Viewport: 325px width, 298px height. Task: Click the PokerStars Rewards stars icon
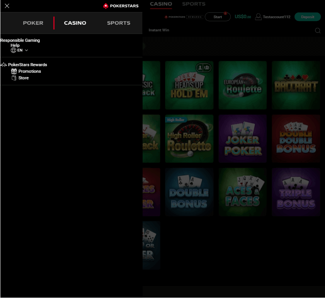(4, 65)
